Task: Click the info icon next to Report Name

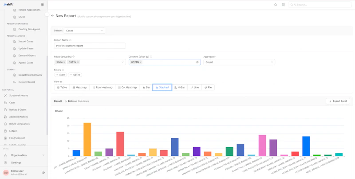Action: 71,40
